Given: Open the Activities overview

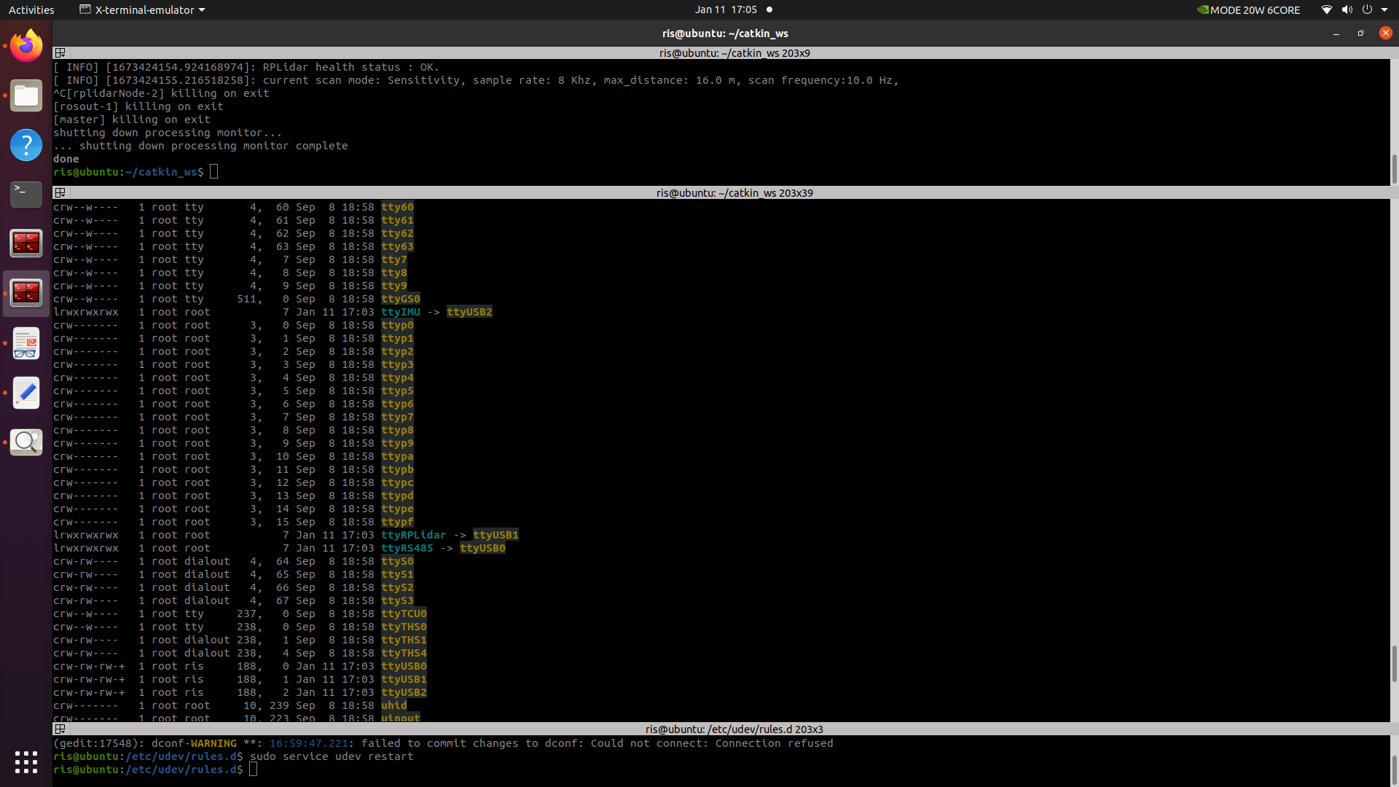Looking at the screenshot, I should [x=31, y=9].
